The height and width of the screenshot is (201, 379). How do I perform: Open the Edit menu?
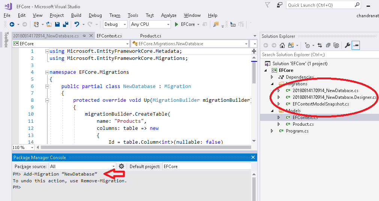pyautogui.click(x=21, y=15)
